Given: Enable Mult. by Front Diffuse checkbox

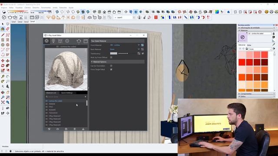Looking at the screenshot, I should [x=111, y=58].
